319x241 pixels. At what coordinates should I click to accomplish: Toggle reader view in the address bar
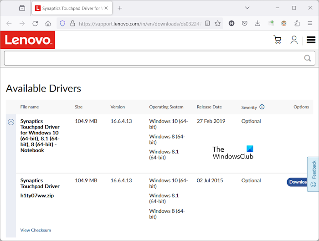tap(208, 23)
